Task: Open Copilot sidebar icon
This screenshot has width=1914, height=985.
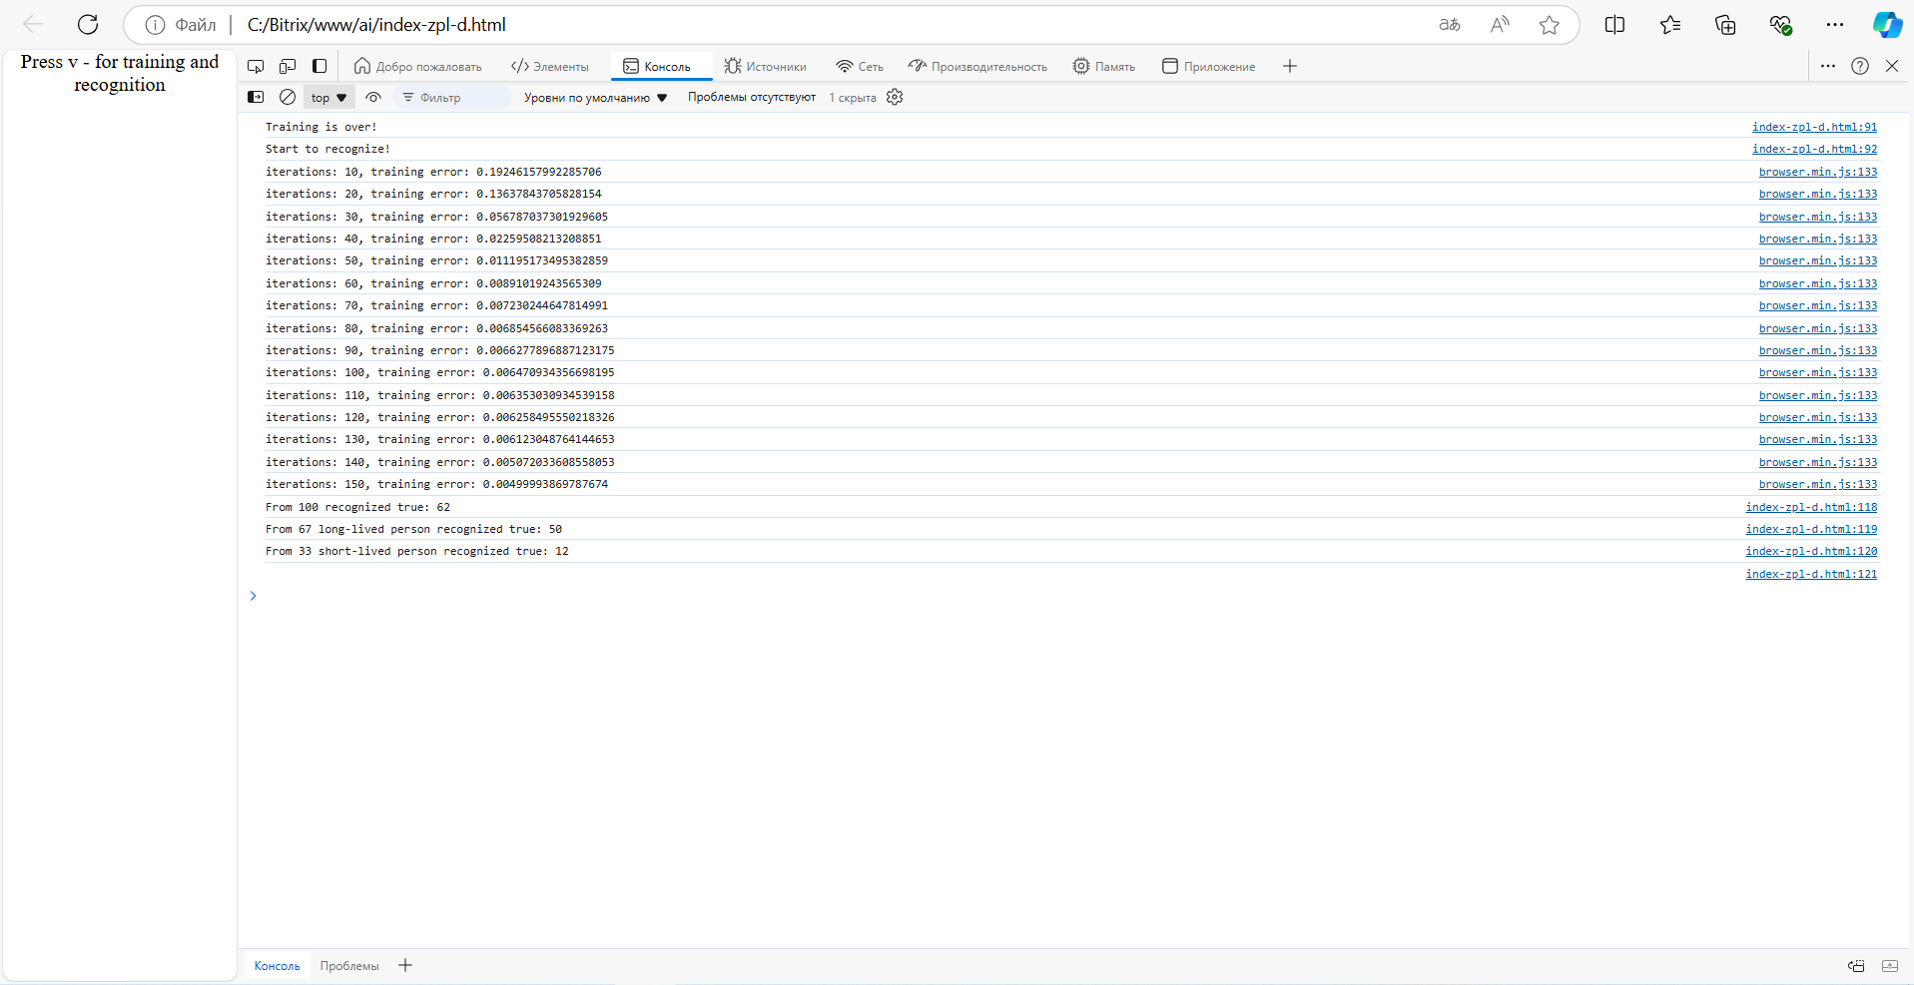Action: pyautogui.click(x=1887, y=25)
